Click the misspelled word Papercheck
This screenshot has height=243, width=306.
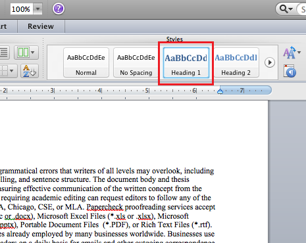(105, 207)
